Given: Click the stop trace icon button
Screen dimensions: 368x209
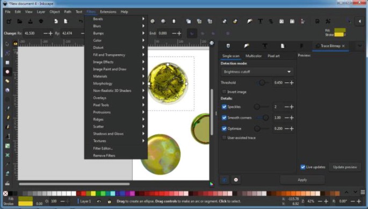Looking at the screenshot, I should point(236,179).
